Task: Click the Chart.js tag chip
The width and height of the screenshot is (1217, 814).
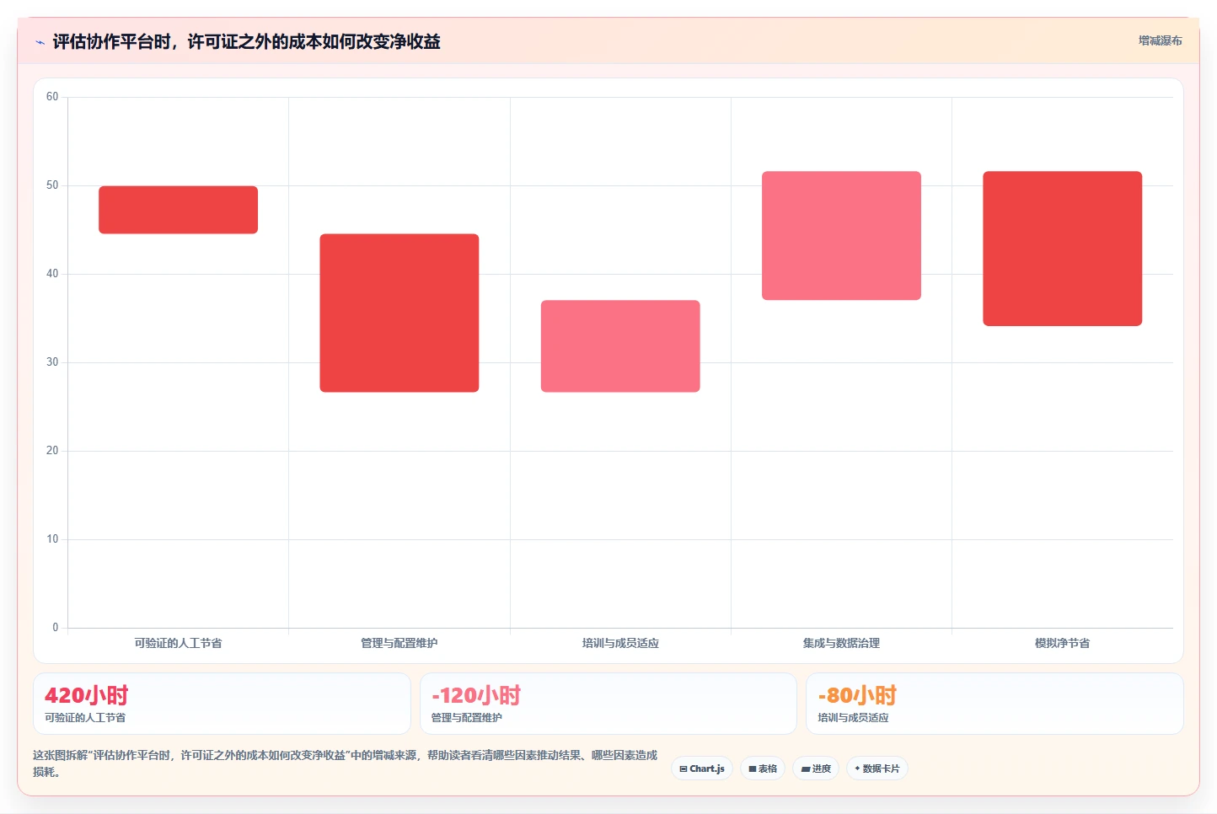Action: [702, 768]
